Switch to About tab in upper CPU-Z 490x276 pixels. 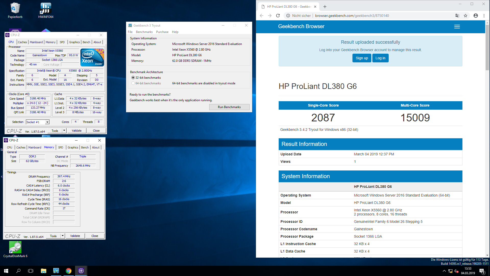(97, 42)
